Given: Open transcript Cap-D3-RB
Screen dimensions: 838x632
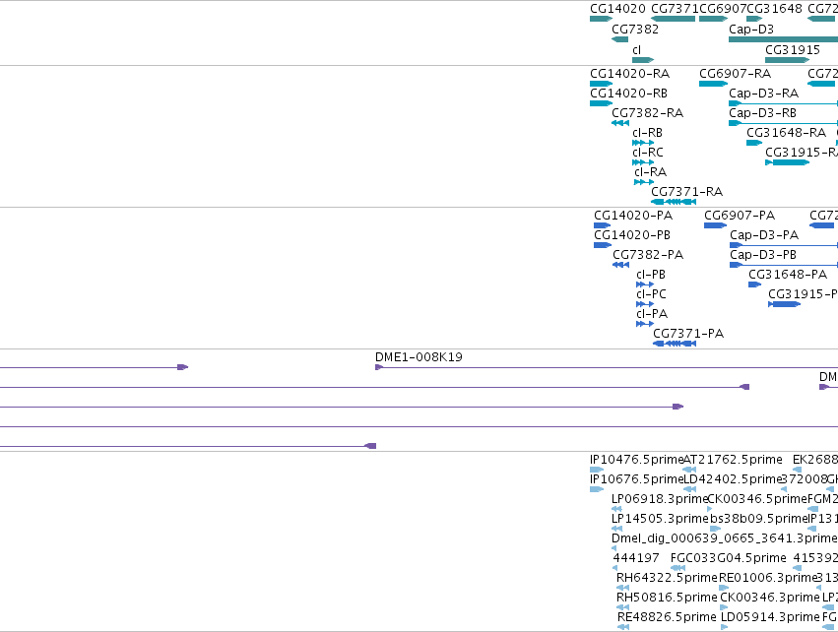Looking at the screenshot, I should tap(762, 113).
